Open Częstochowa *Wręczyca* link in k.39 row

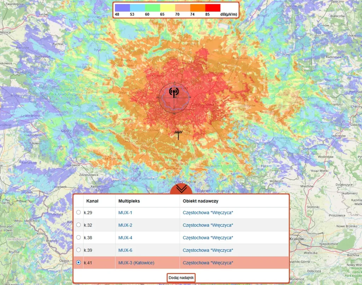click(x=208, y=250)
